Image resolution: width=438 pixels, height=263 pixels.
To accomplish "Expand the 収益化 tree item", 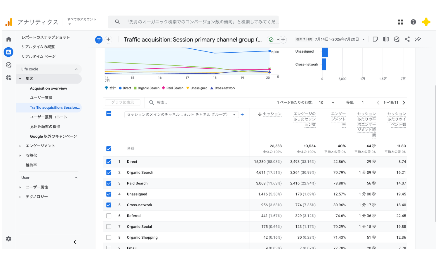I will point(20,155).
